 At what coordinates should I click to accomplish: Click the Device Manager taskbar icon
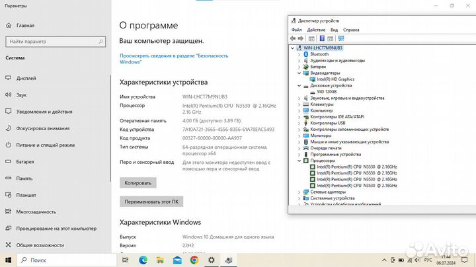point(229,260)
